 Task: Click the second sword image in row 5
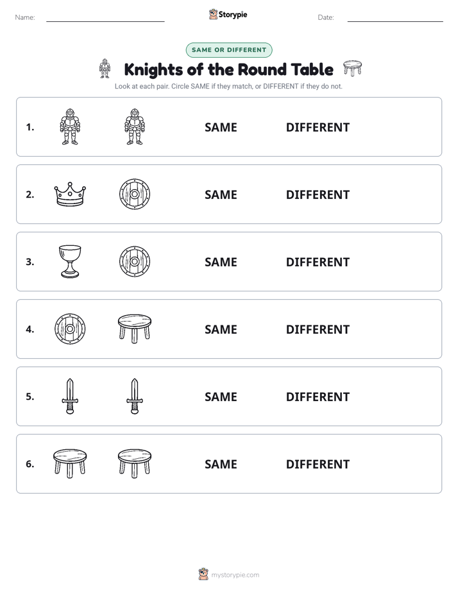[135, 396]
